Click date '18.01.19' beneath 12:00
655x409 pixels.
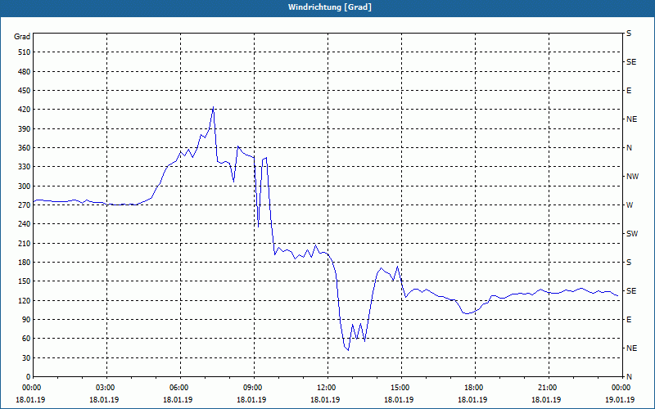325,400
